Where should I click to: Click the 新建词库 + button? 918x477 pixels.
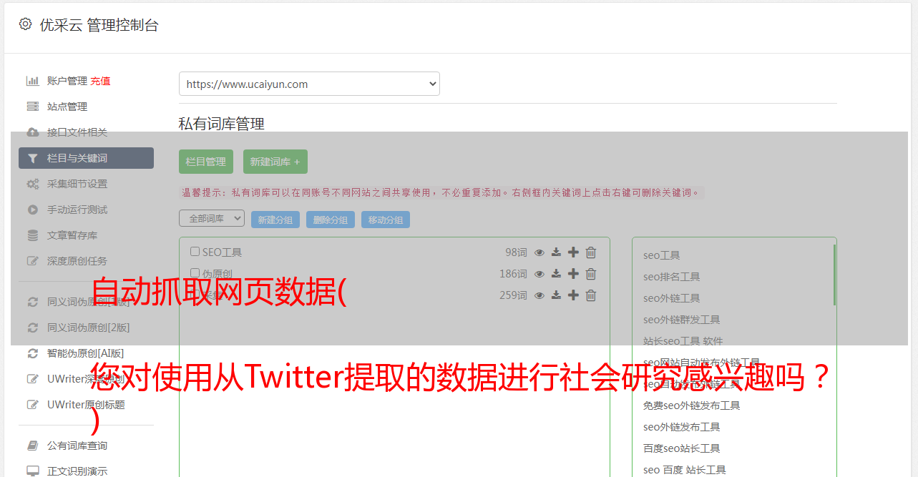tap(275, 162)
